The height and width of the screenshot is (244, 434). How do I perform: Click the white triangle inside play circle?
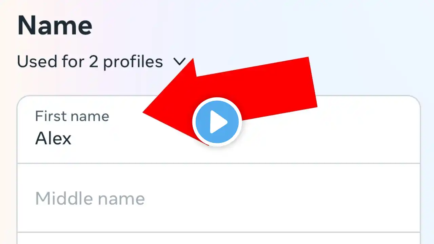[218, 122]
